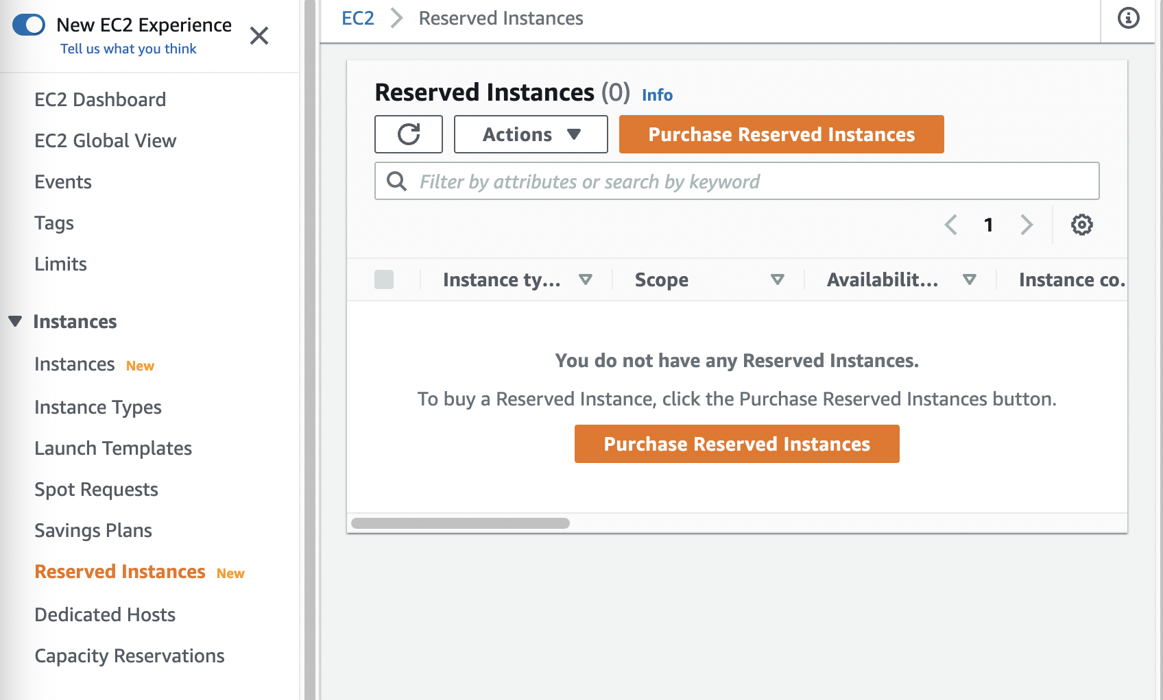1163x700 pixels.
Task: Sort by Availability column arrow
Action: (970, 279)
